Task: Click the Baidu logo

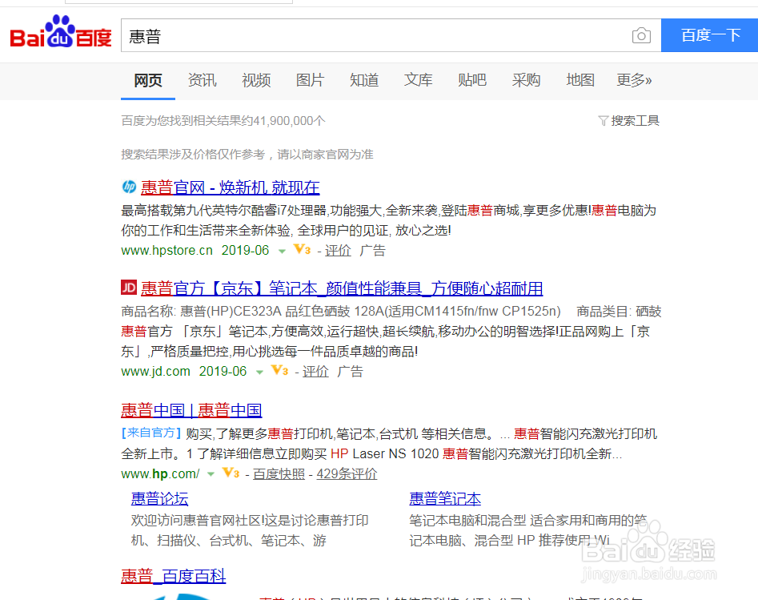Action: pos(61,32)
